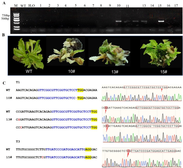Select the 750bp size label

6,16
